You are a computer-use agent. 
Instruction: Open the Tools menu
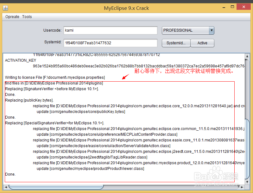[27, 16]
